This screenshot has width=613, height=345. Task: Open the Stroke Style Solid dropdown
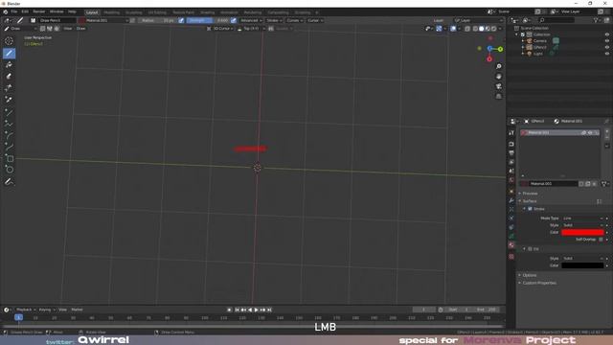(x=582, y=225)
